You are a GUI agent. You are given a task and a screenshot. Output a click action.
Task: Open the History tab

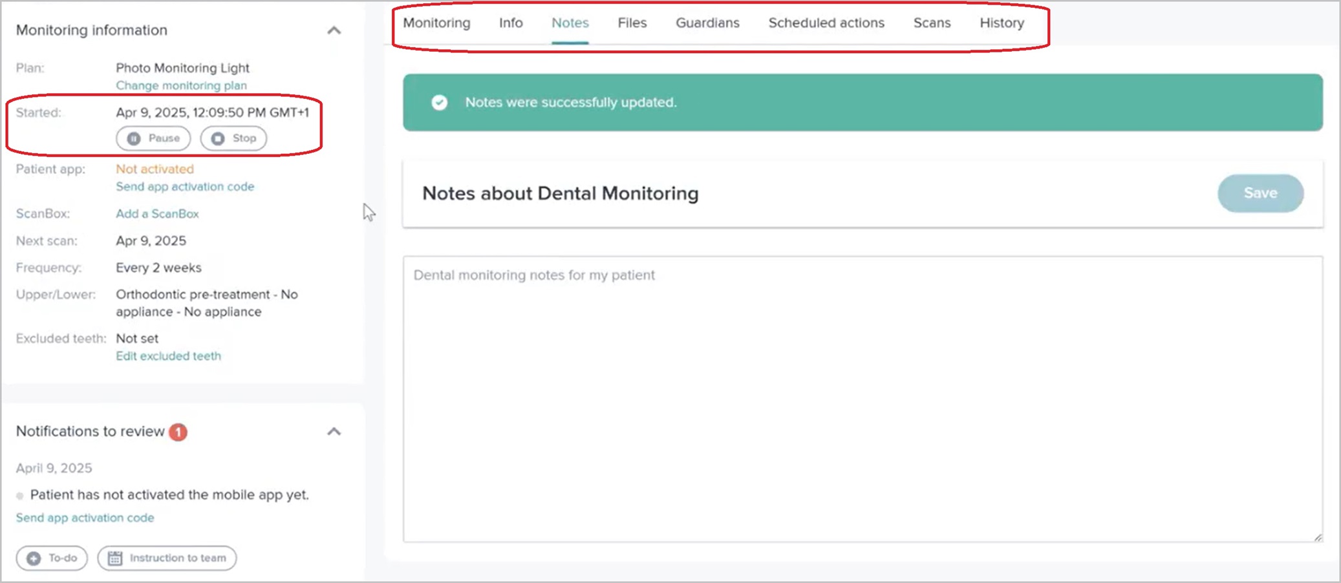[1001, 23]
